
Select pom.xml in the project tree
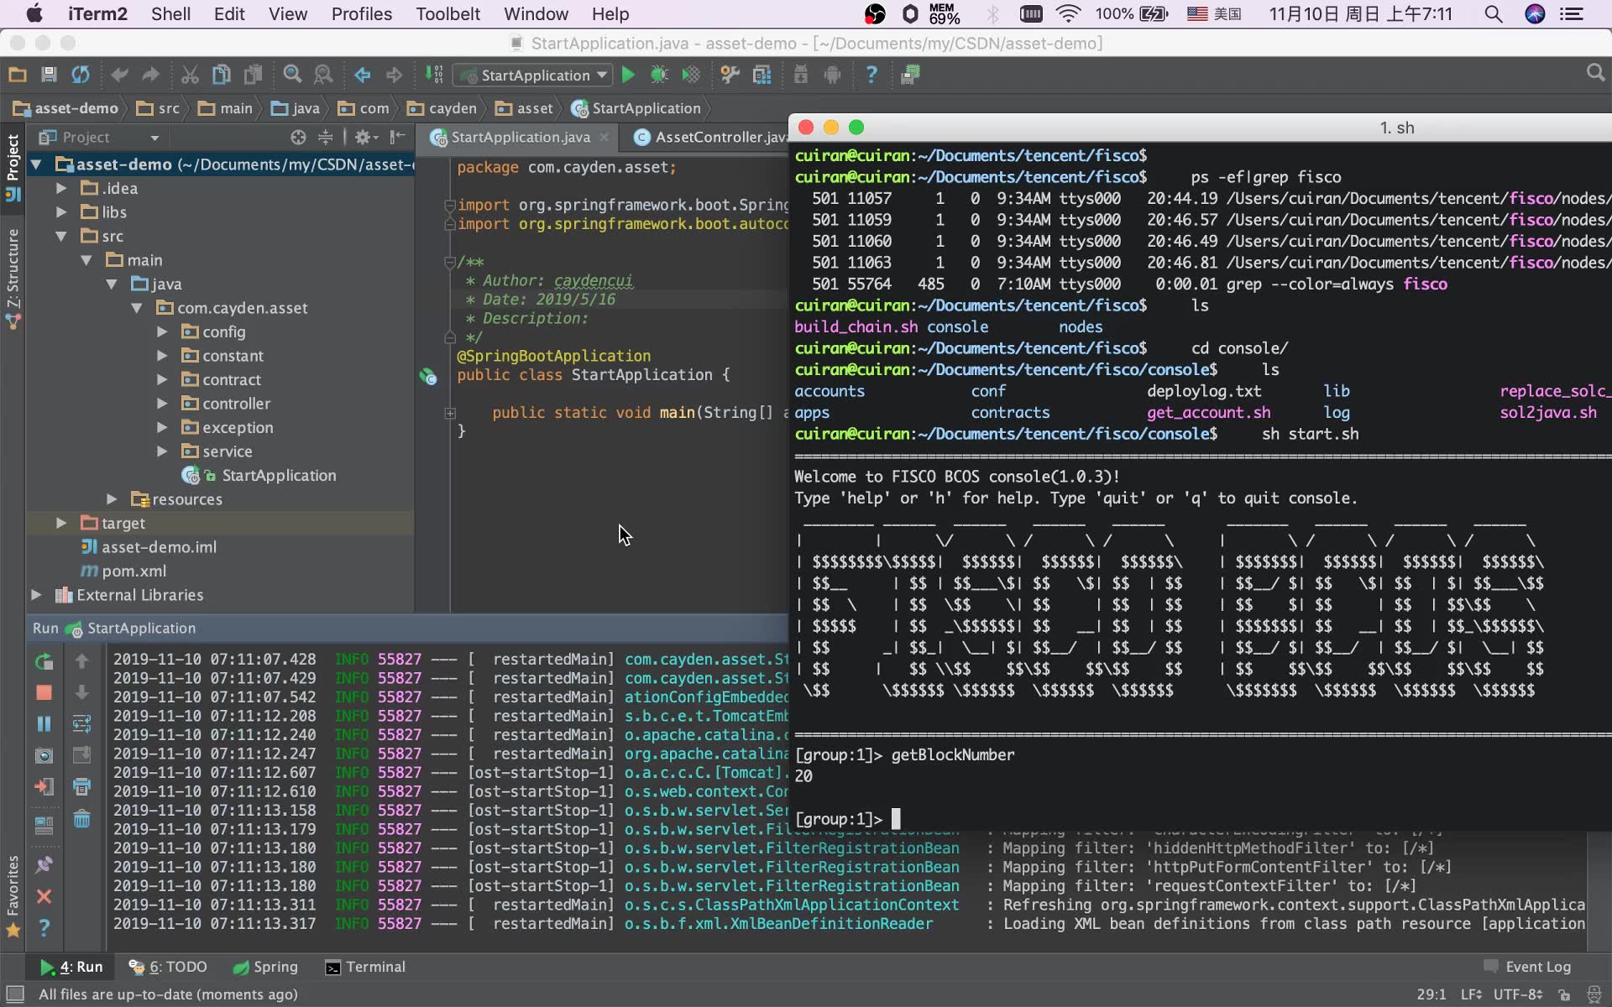click(123, 571)
